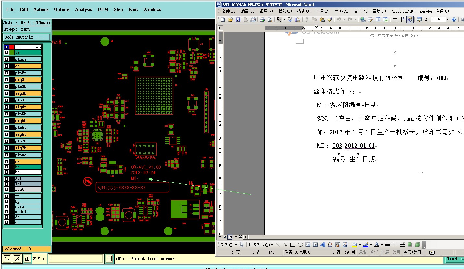This screenshot has width=464, height=269.
Task: Open the 插入(I) Insert menu in Word
Action: click(x=284, y=11)
